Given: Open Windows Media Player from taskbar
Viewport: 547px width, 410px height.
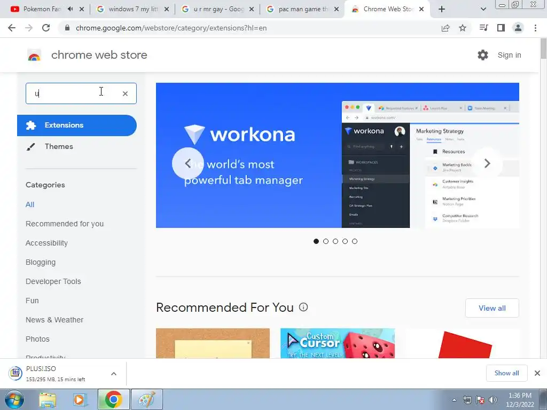Looking at the screenshot, I should [x=80, y=399].
